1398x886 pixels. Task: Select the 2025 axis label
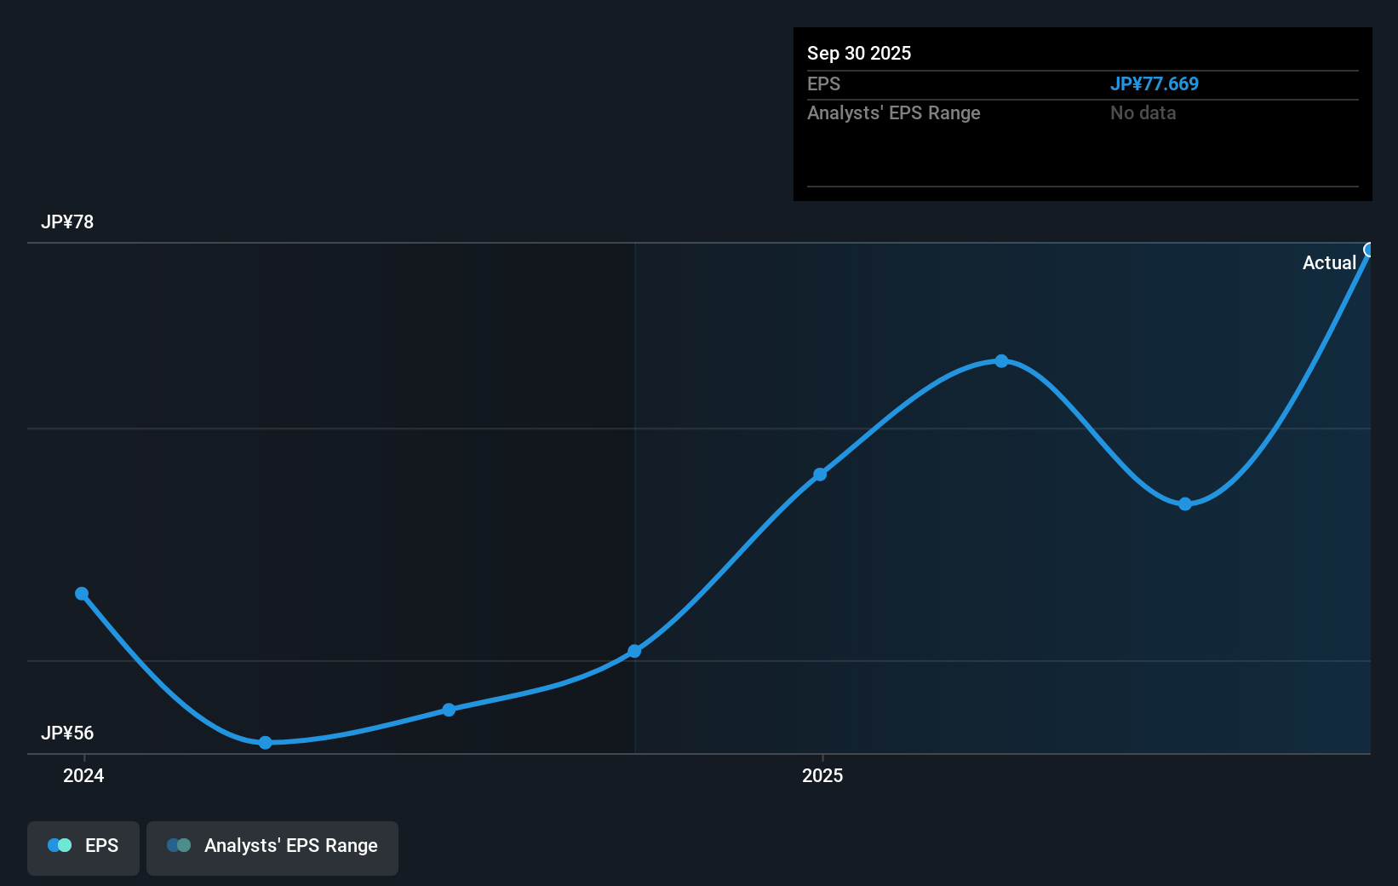822,776
